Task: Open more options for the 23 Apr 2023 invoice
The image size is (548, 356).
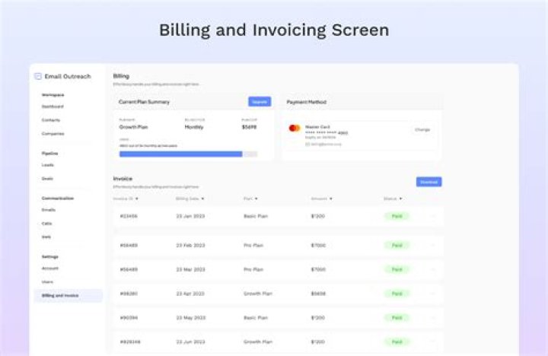Action: (x=432, y=293)
